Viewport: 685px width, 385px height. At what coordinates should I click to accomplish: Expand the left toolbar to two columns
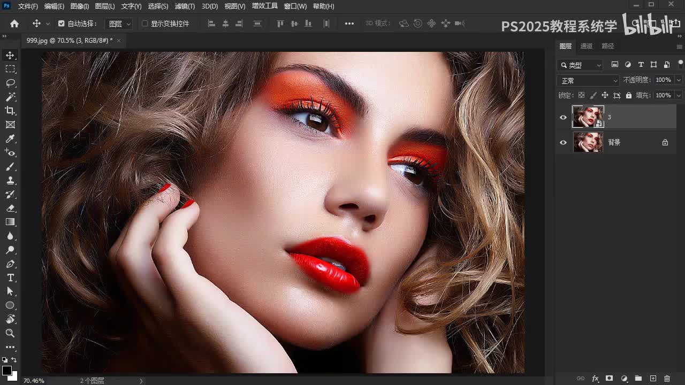4,36
